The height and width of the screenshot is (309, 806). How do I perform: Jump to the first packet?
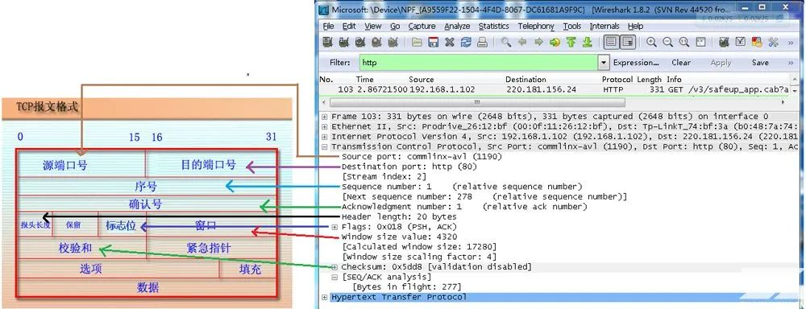pos(571,43)
